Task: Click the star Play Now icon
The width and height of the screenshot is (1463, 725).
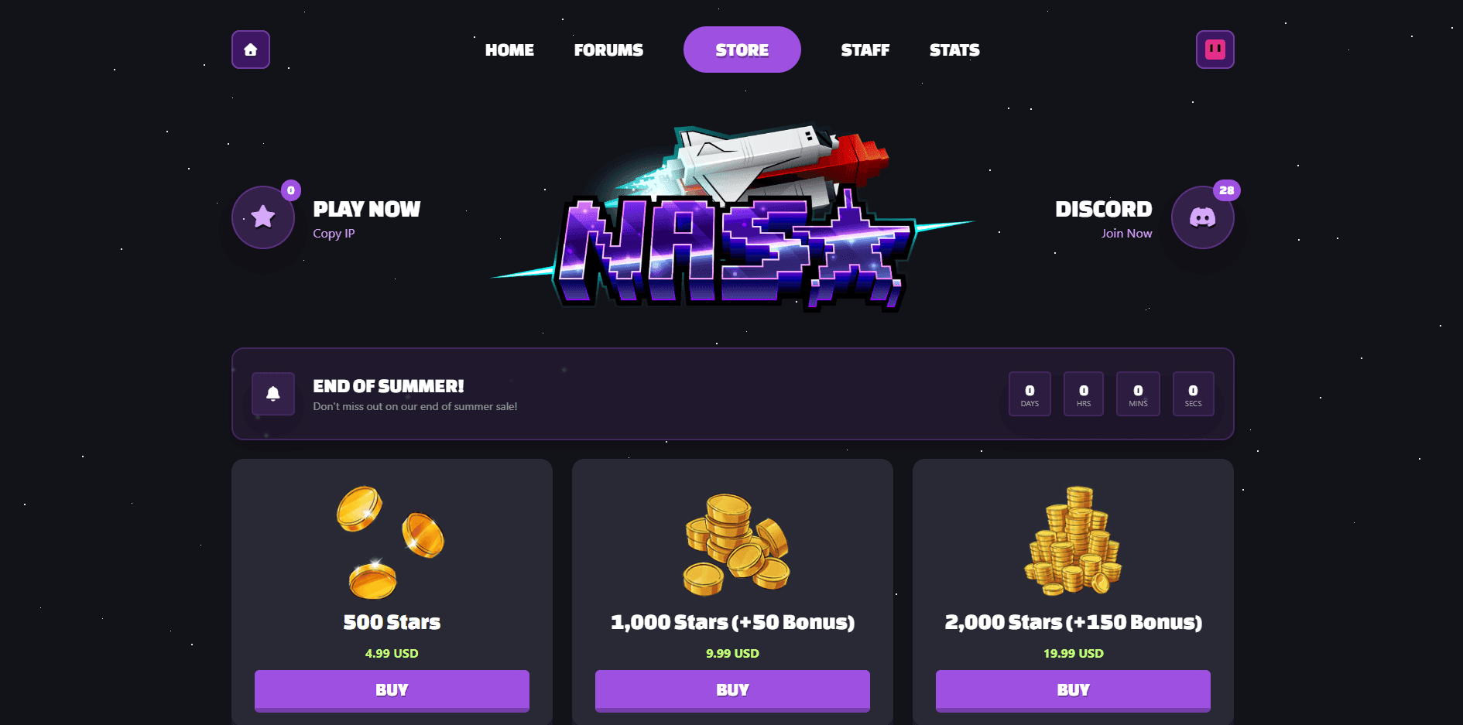Action: [x=263, y=217]
